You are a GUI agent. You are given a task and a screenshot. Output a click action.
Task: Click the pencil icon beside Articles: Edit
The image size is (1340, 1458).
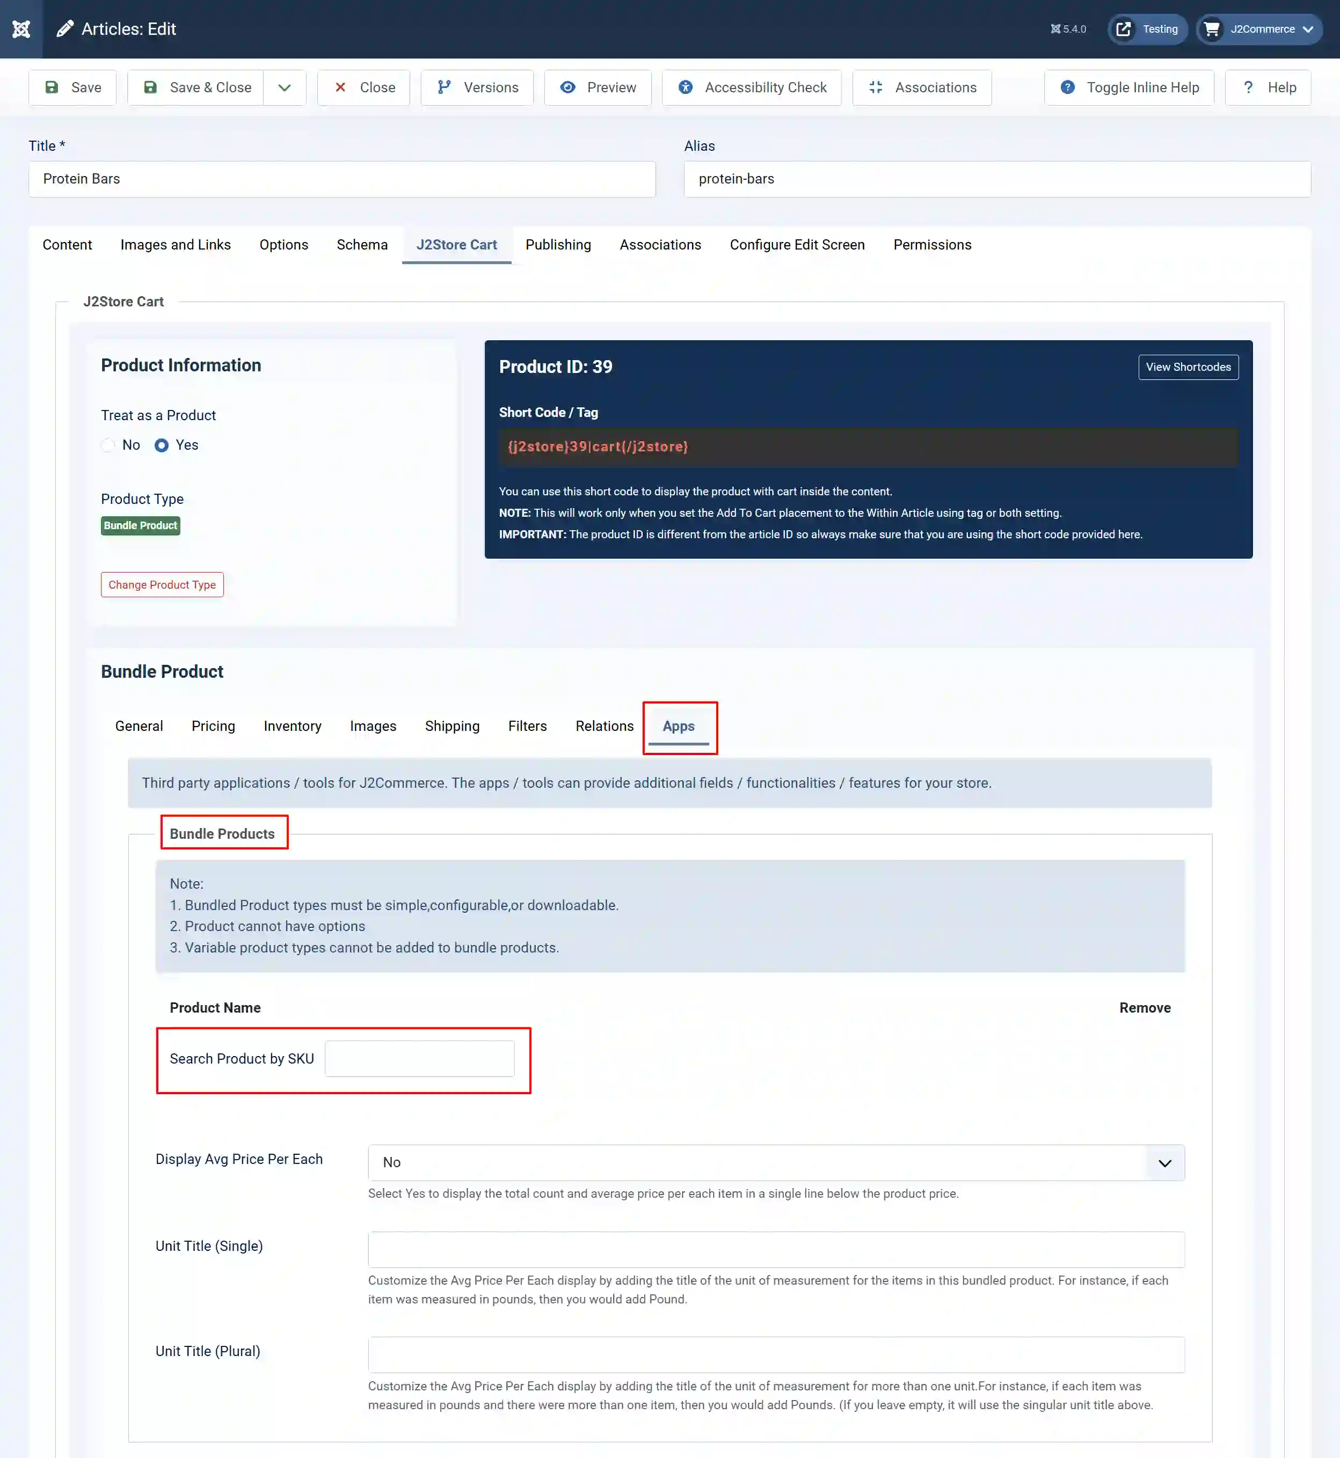[x=65, y=29]
